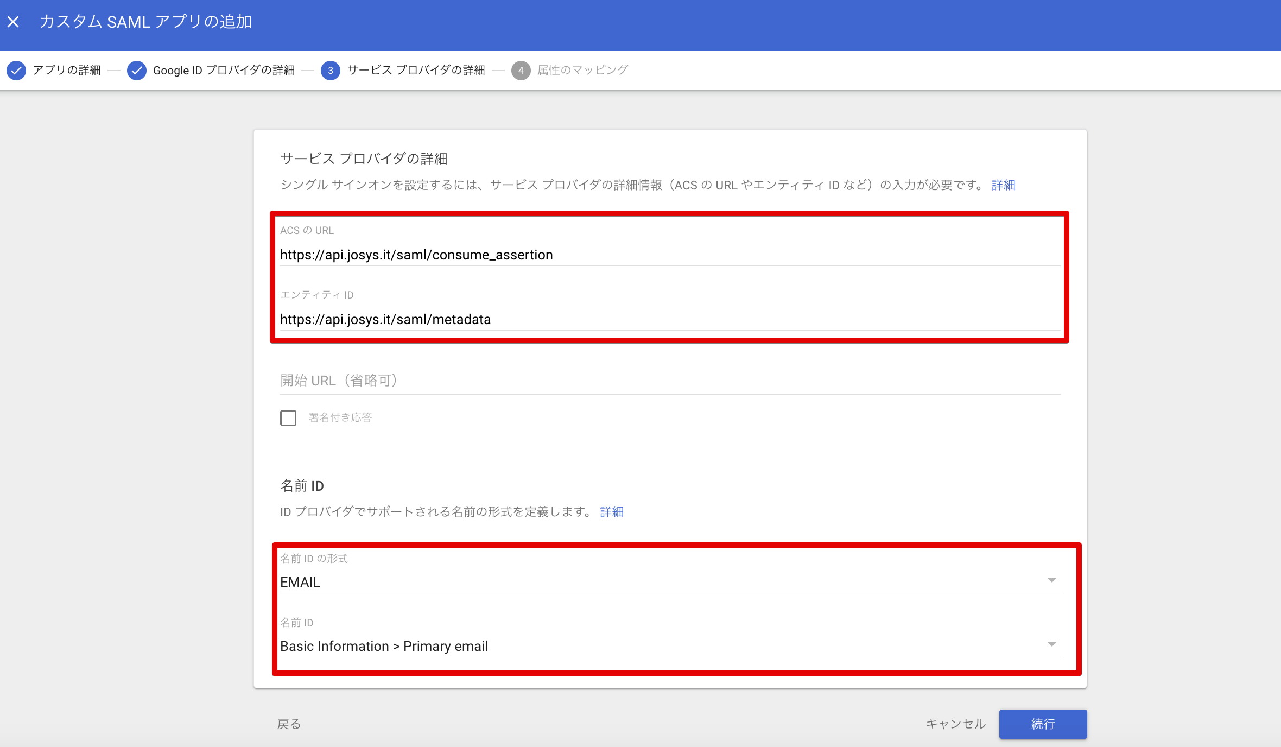Focus the 開始 URL (省略可) field
The image size is (1281, 747).
[x=669, y=381]
